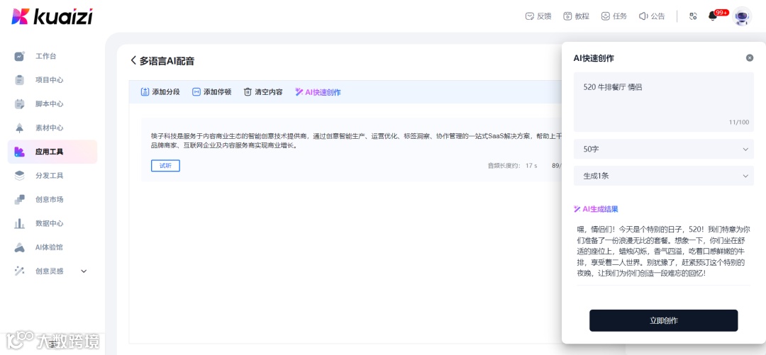Open the user avatar menu
Image resolution: width=766 pixels, height=355 pixels.
(x=743, y=16)
